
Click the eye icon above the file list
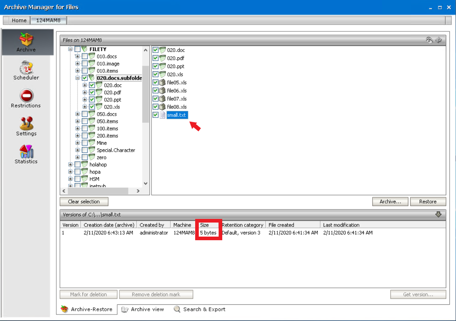(x=429, y=40)
